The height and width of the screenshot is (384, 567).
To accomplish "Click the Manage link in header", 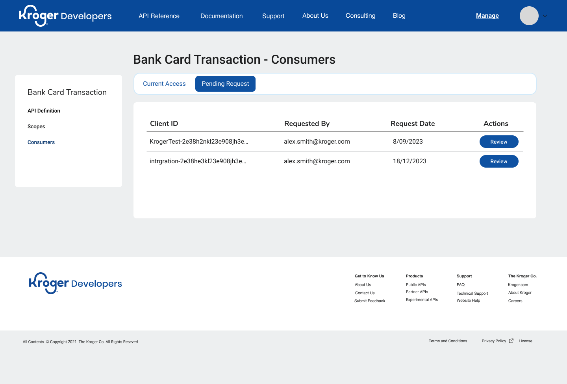I will pos(487,16).
